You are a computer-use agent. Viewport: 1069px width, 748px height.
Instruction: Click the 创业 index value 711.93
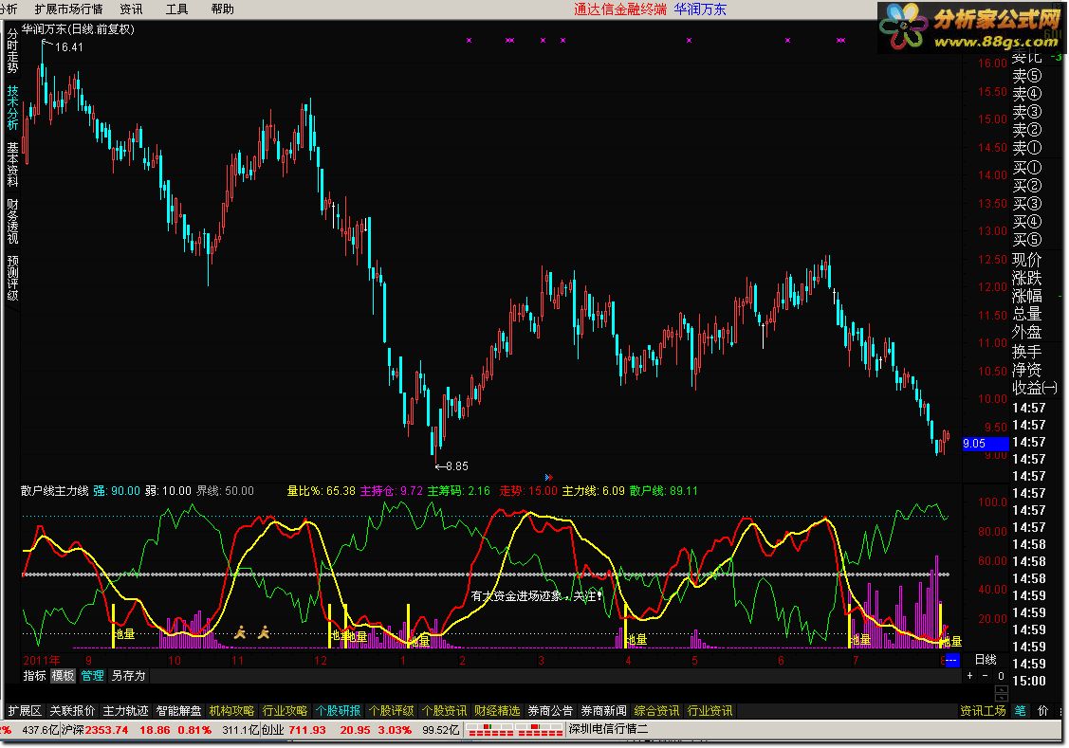click(306, 730)
